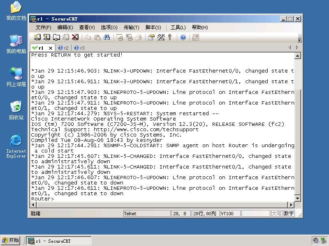Open the 传输(T) menu
This screenshot has height=246, width=329.
(131, 27)
